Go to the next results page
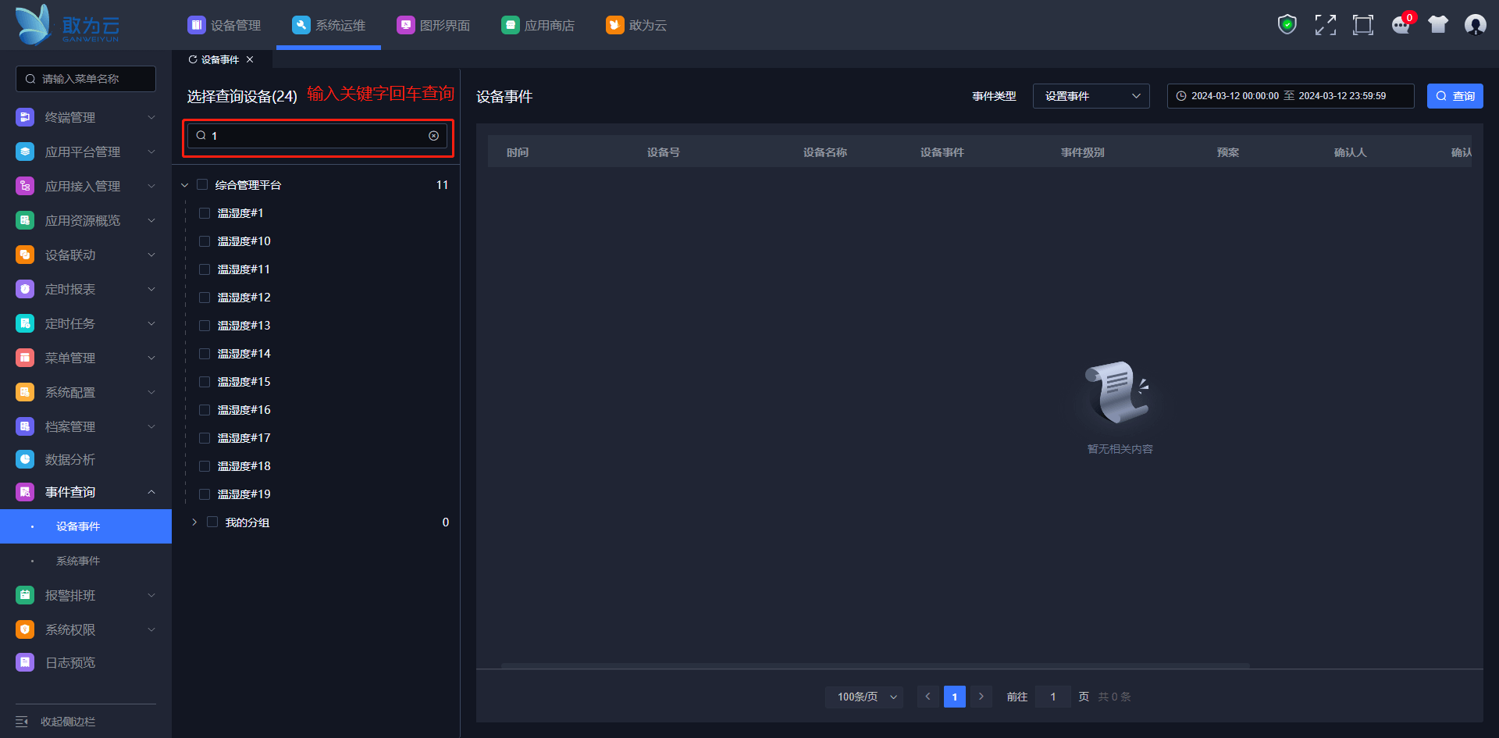The width and height of the screenshot is (1499, 738). click(981, 697)
